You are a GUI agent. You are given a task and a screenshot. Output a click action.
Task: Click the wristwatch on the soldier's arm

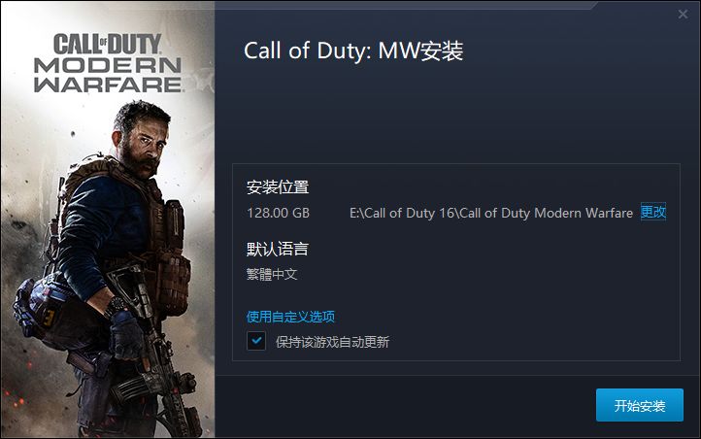click(x=117, y=306)
